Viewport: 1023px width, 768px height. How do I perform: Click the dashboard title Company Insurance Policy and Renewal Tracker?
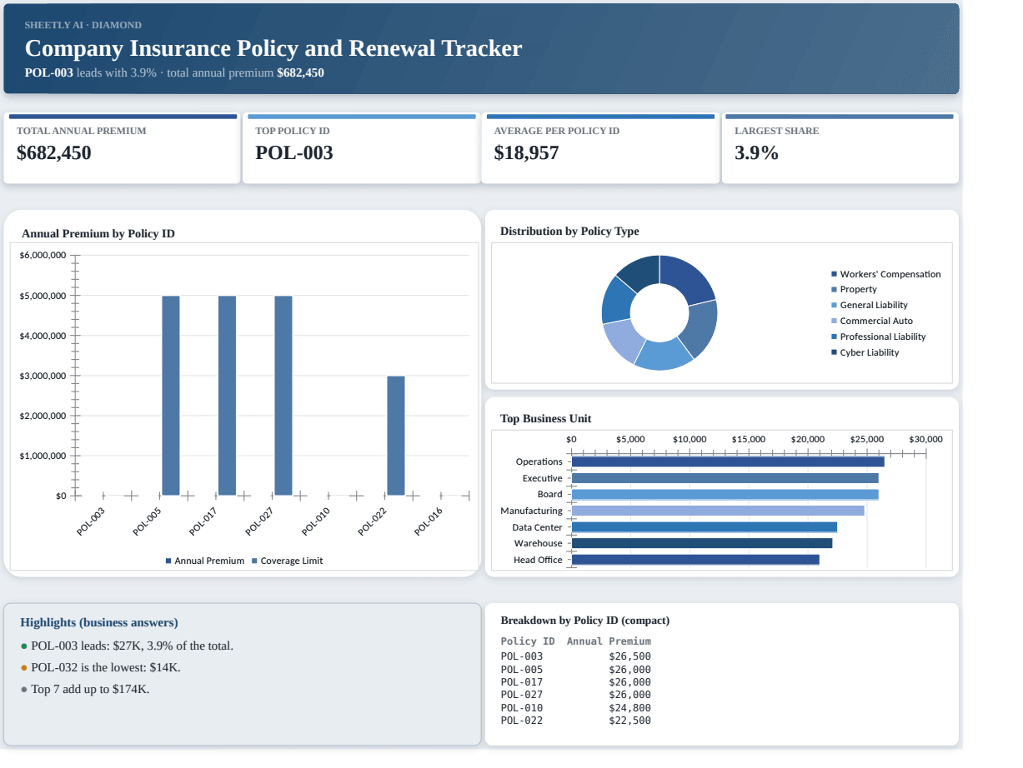(273, 48)
